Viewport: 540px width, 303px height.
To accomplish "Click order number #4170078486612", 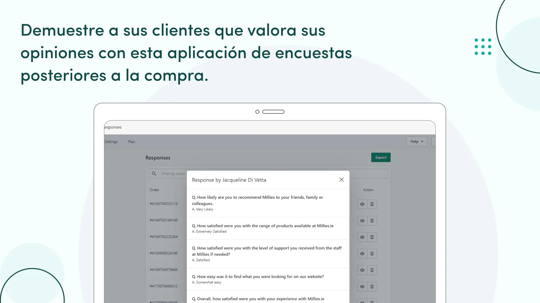I will pos(163,286).
